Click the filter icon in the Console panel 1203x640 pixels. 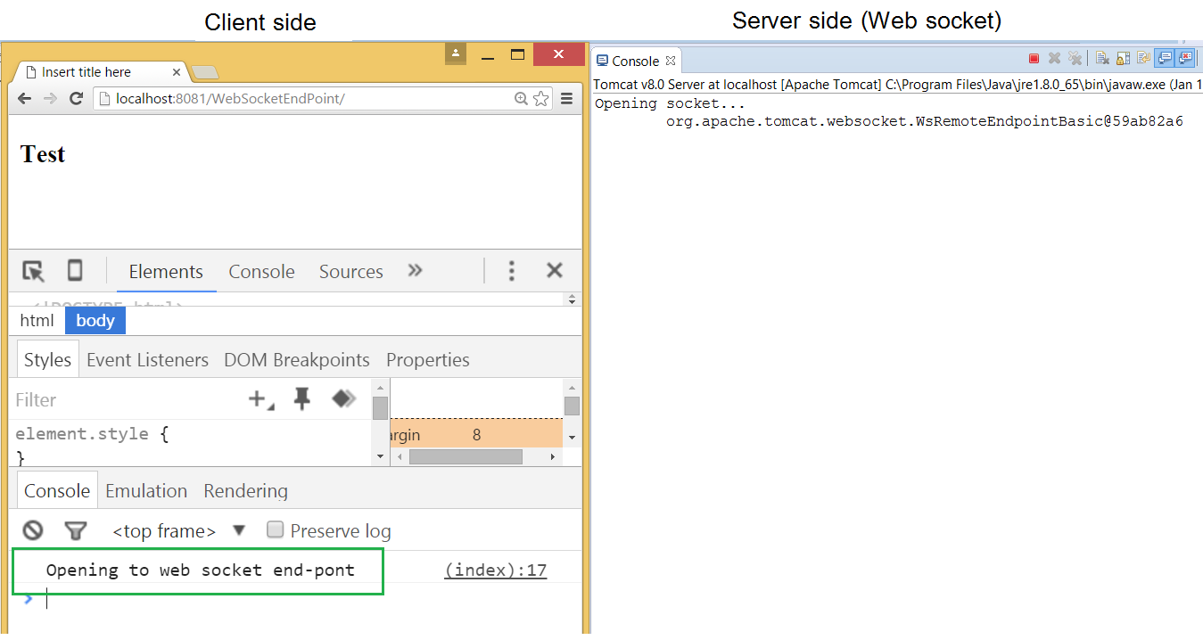point(76,529)
